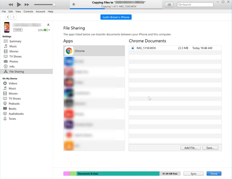Eject the iPhone device
The width and height of the screenshot is (232, 179).
[x=48, y=25]
